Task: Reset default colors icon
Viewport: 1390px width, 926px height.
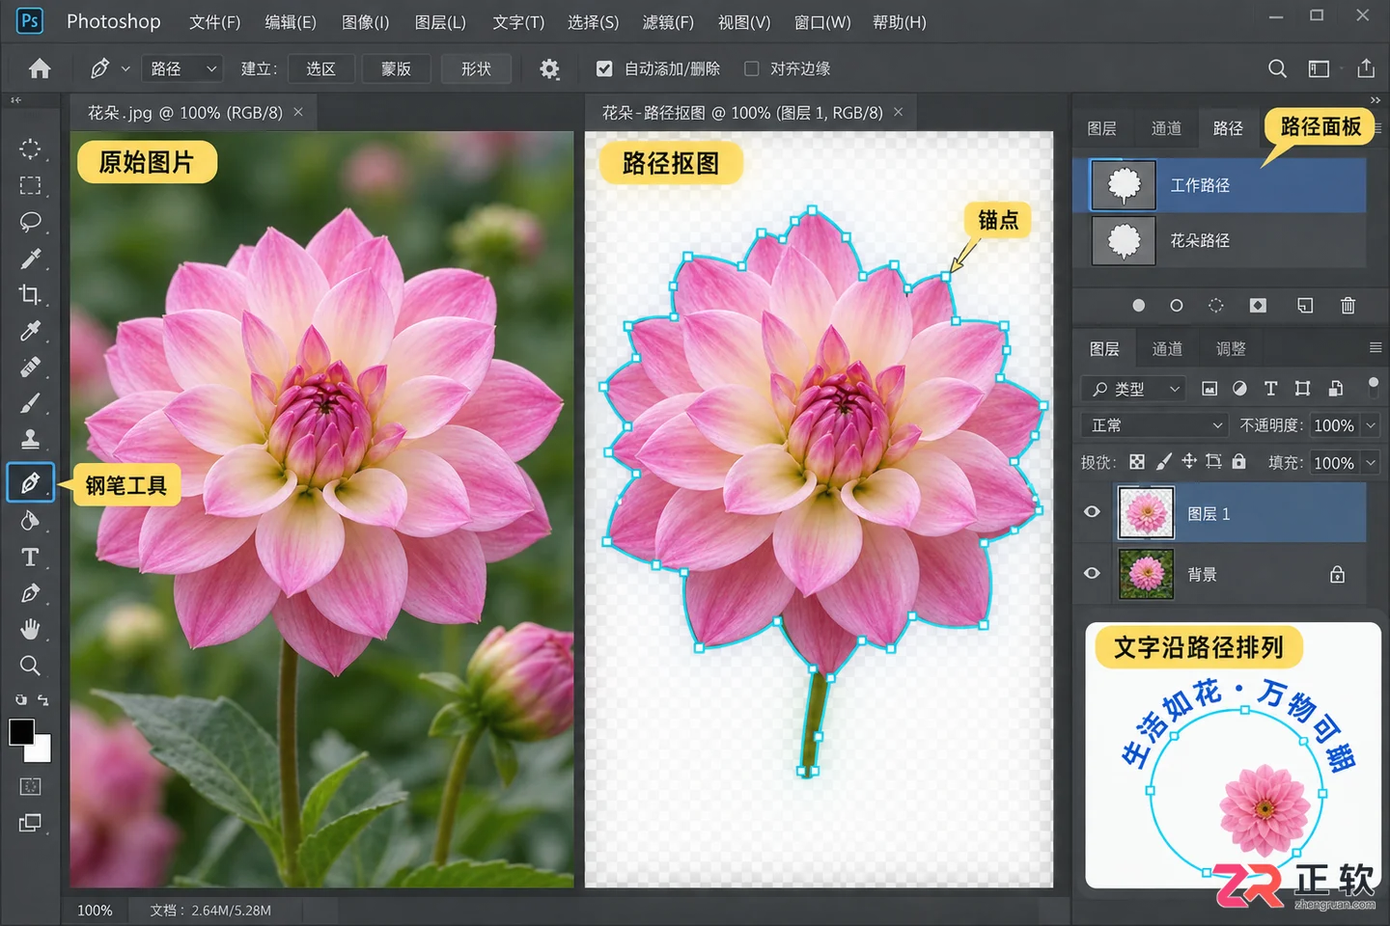Action: [20, 699]
